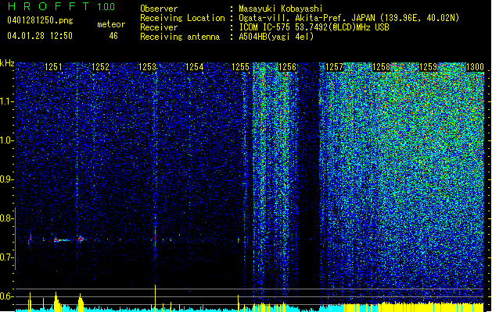
Task: Click the 'meteor' count label
Action: click(111, 24)
